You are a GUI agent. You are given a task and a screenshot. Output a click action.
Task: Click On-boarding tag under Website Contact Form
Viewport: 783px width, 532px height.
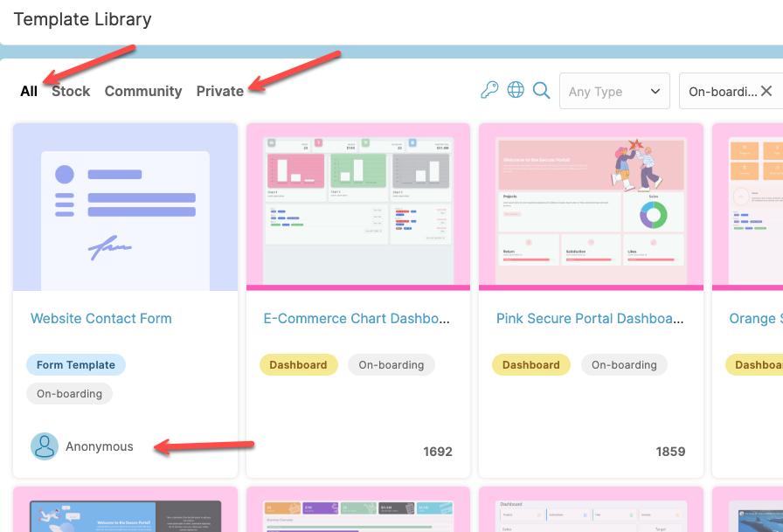[x=69, y=394]
